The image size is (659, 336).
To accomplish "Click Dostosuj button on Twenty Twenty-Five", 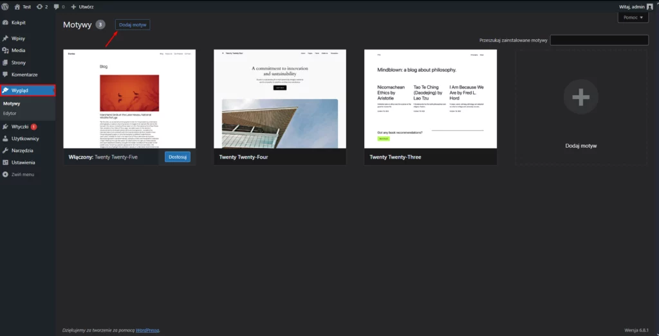I will coord(177,157).
